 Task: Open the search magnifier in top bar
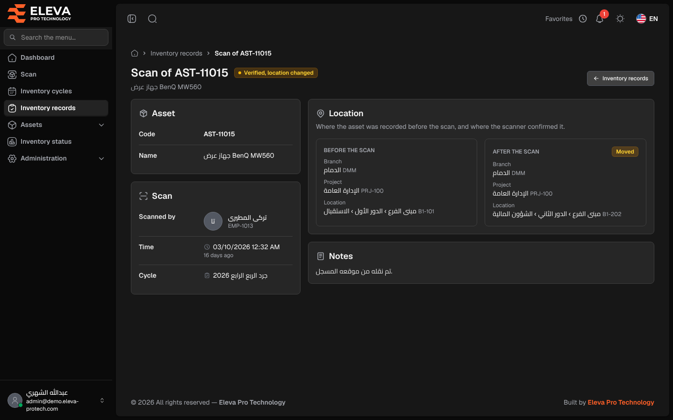click(x=152, y=19)
